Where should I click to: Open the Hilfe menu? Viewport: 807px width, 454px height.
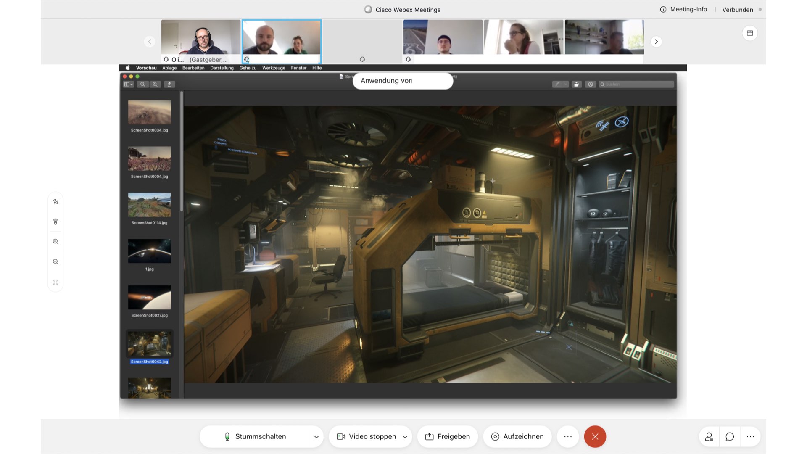317,68
